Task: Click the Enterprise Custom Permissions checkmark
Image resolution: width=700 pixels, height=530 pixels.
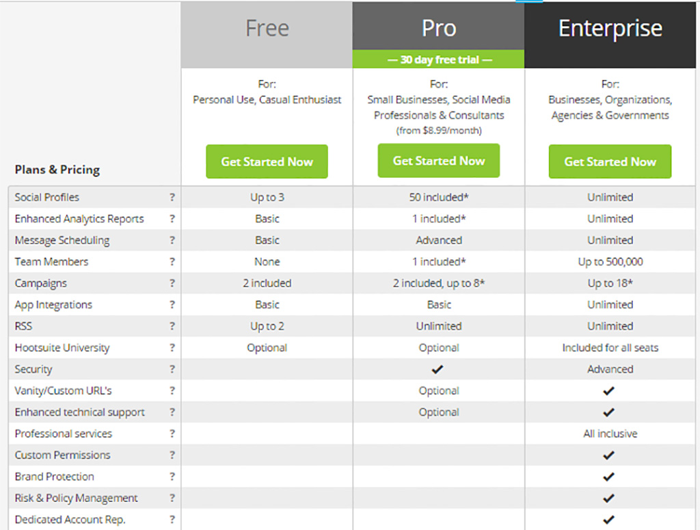Action: point(610,455)
